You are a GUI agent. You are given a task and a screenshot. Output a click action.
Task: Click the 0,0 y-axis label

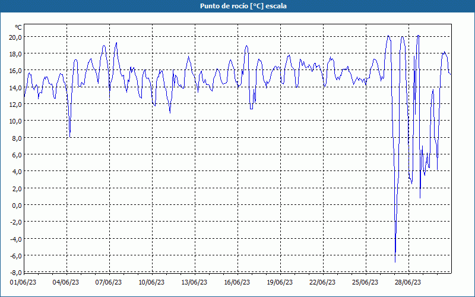pyautogui.click(x=17, y=205)
